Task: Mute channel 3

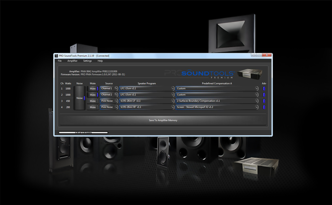Action: [92, 101]
